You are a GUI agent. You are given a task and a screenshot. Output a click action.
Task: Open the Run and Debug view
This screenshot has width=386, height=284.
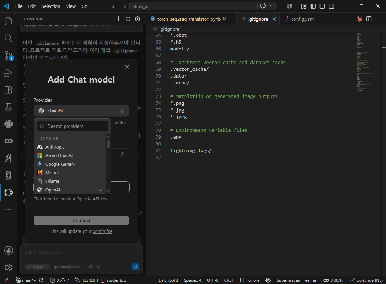coord(8,73)
